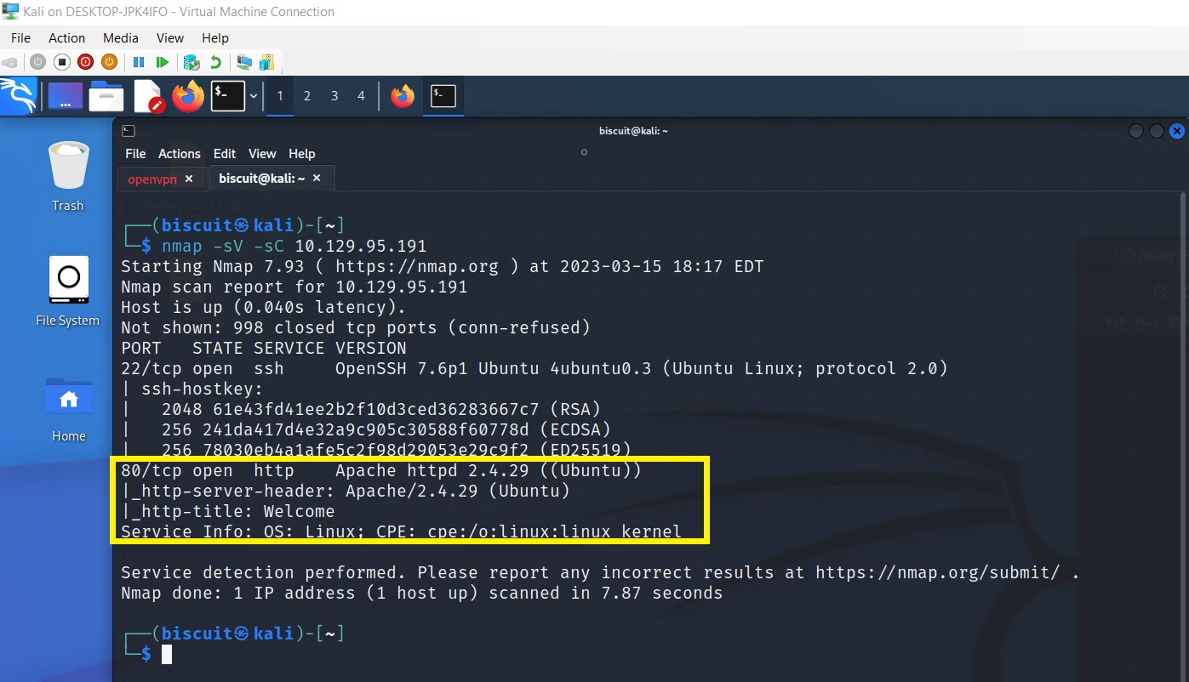Open the Kali dragon applications menu
The height and width of the screenshot is (682, 1189).
pos(20,96)
